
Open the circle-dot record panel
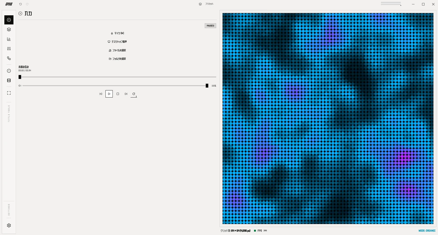tap(9, 71)
